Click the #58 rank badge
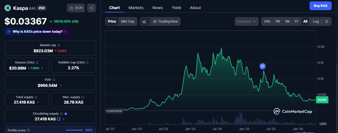The width and height of the screenshot is (338, 133). pos(41,8)
